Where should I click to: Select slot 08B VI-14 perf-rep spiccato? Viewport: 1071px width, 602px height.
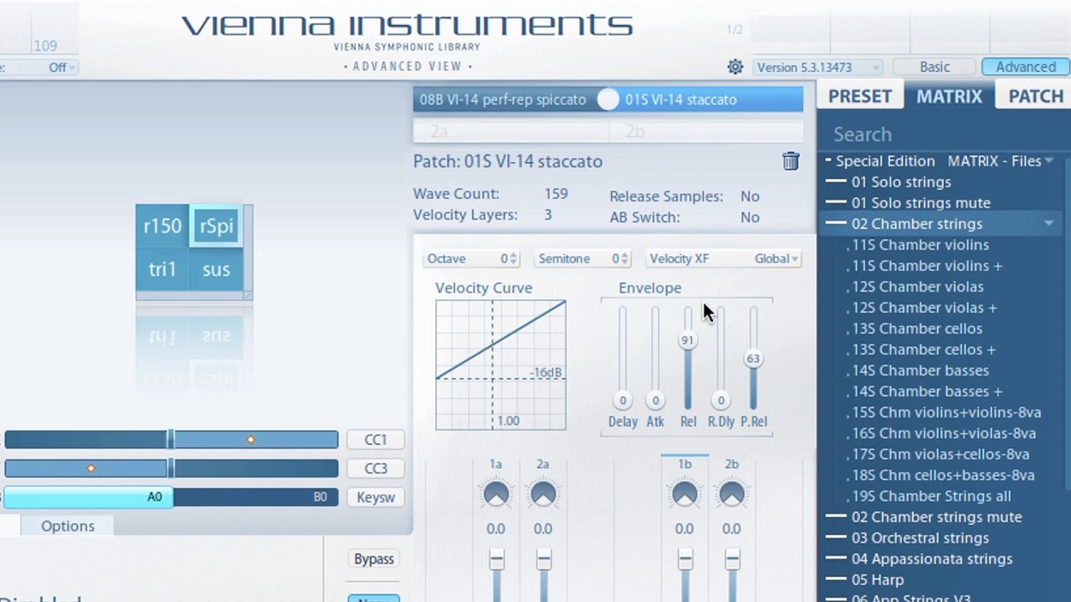point(505,99)
